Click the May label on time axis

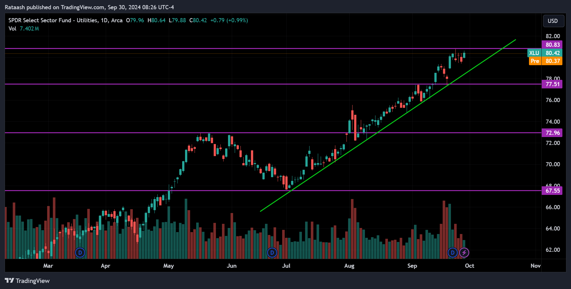point(168,266)
